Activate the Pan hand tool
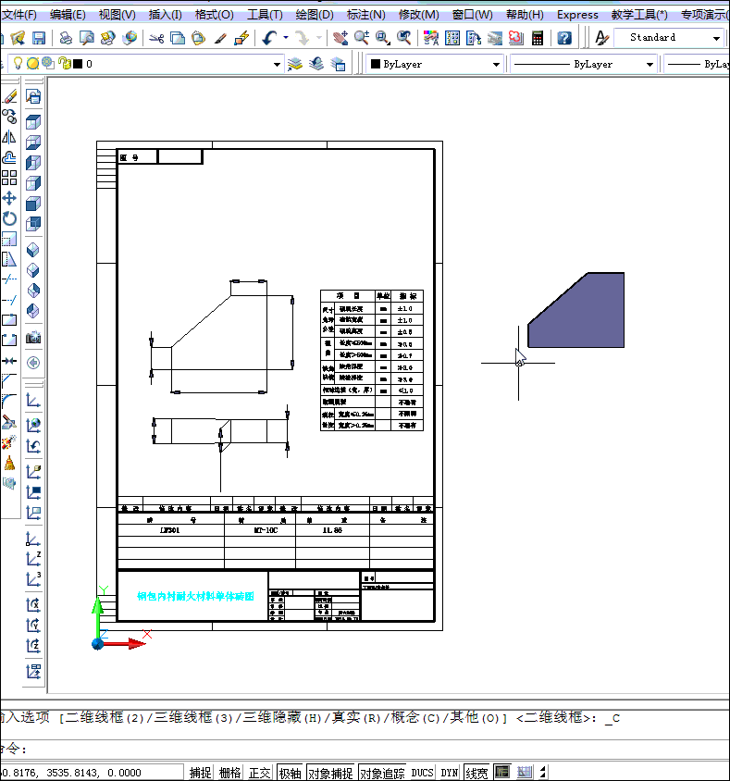This screenshot has width=730, height=781. (340, 38)
